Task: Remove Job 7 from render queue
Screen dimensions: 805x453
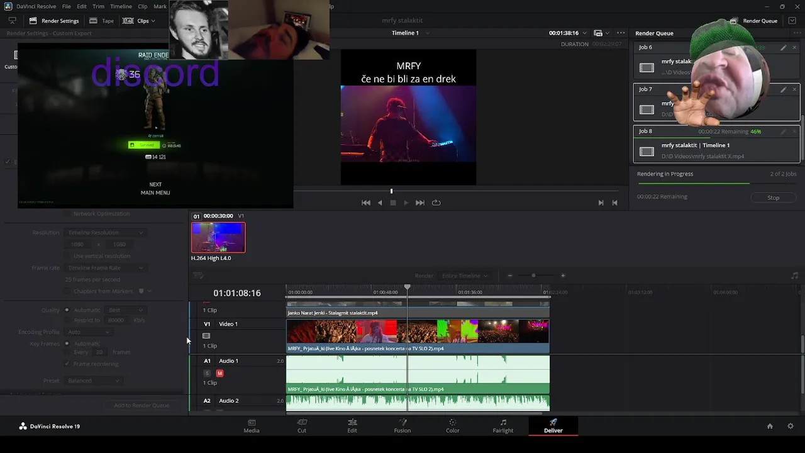Action: tap(794, 90)
